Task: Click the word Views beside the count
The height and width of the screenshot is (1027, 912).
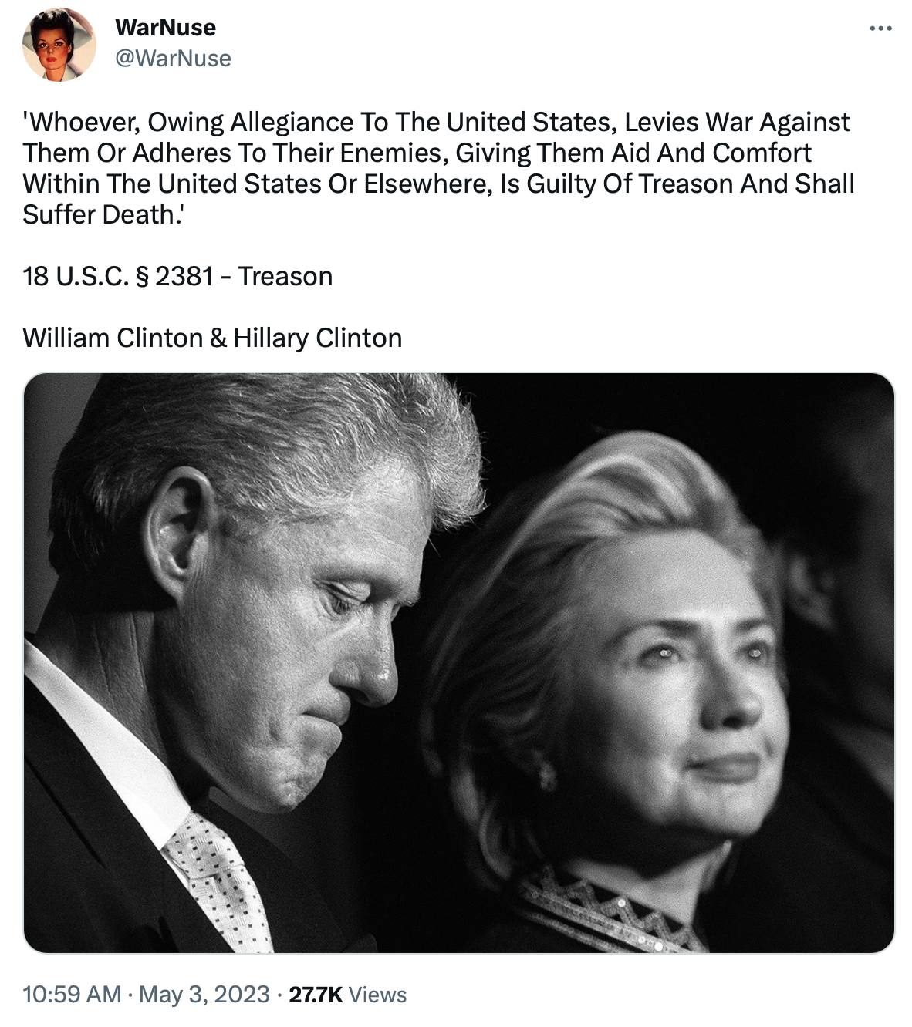Action: pyautogui.click(x=377, y=995)
